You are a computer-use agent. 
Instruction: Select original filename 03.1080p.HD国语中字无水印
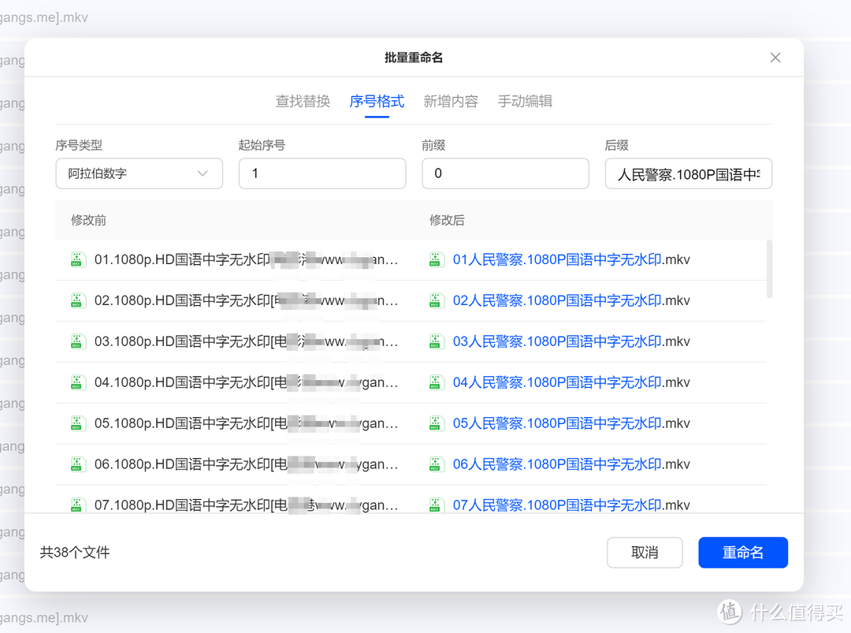tap(246, 341)
